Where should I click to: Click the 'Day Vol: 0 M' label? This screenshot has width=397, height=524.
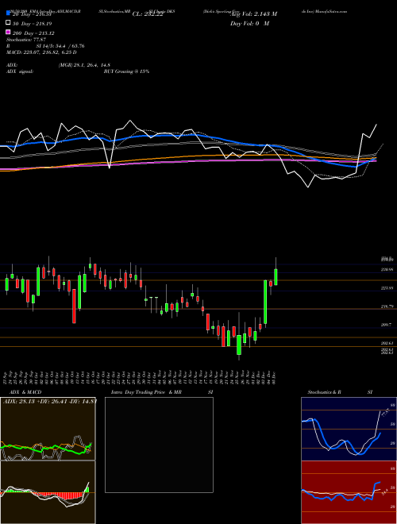249,23
